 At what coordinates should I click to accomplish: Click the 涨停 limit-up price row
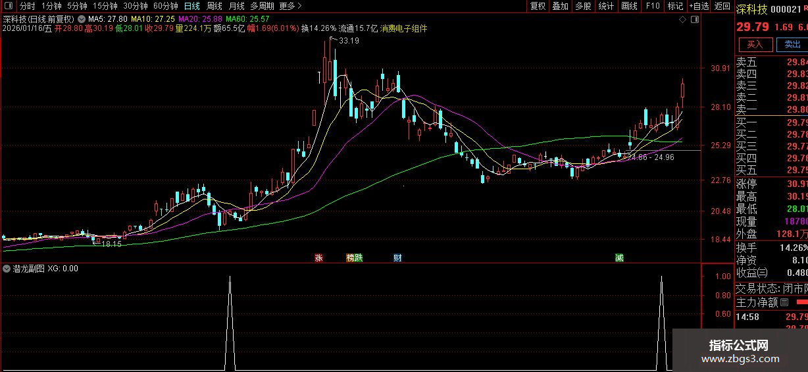point(772,184)
